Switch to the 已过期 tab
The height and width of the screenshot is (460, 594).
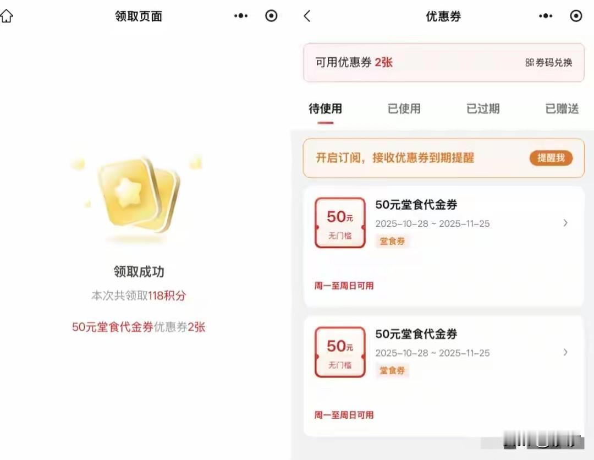[x=483, y=109]
